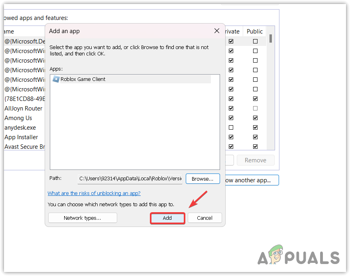
Task: Click Remove button in firewall window
Action: pyautogui.click(x=256, y=160)
